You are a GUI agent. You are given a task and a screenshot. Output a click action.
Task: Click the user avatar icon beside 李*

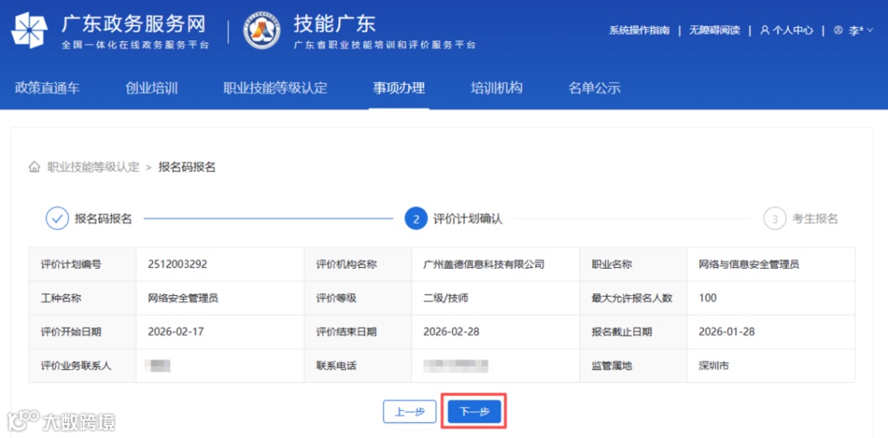838,30
